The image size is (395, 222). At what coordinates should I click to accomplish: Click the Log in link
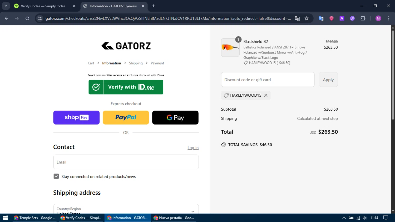(x=193, y=148)
